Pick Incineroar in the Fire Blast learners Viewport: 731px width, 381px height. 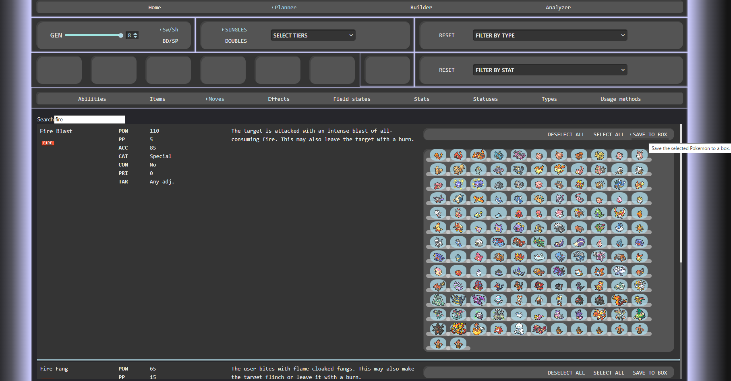(539, 285)
